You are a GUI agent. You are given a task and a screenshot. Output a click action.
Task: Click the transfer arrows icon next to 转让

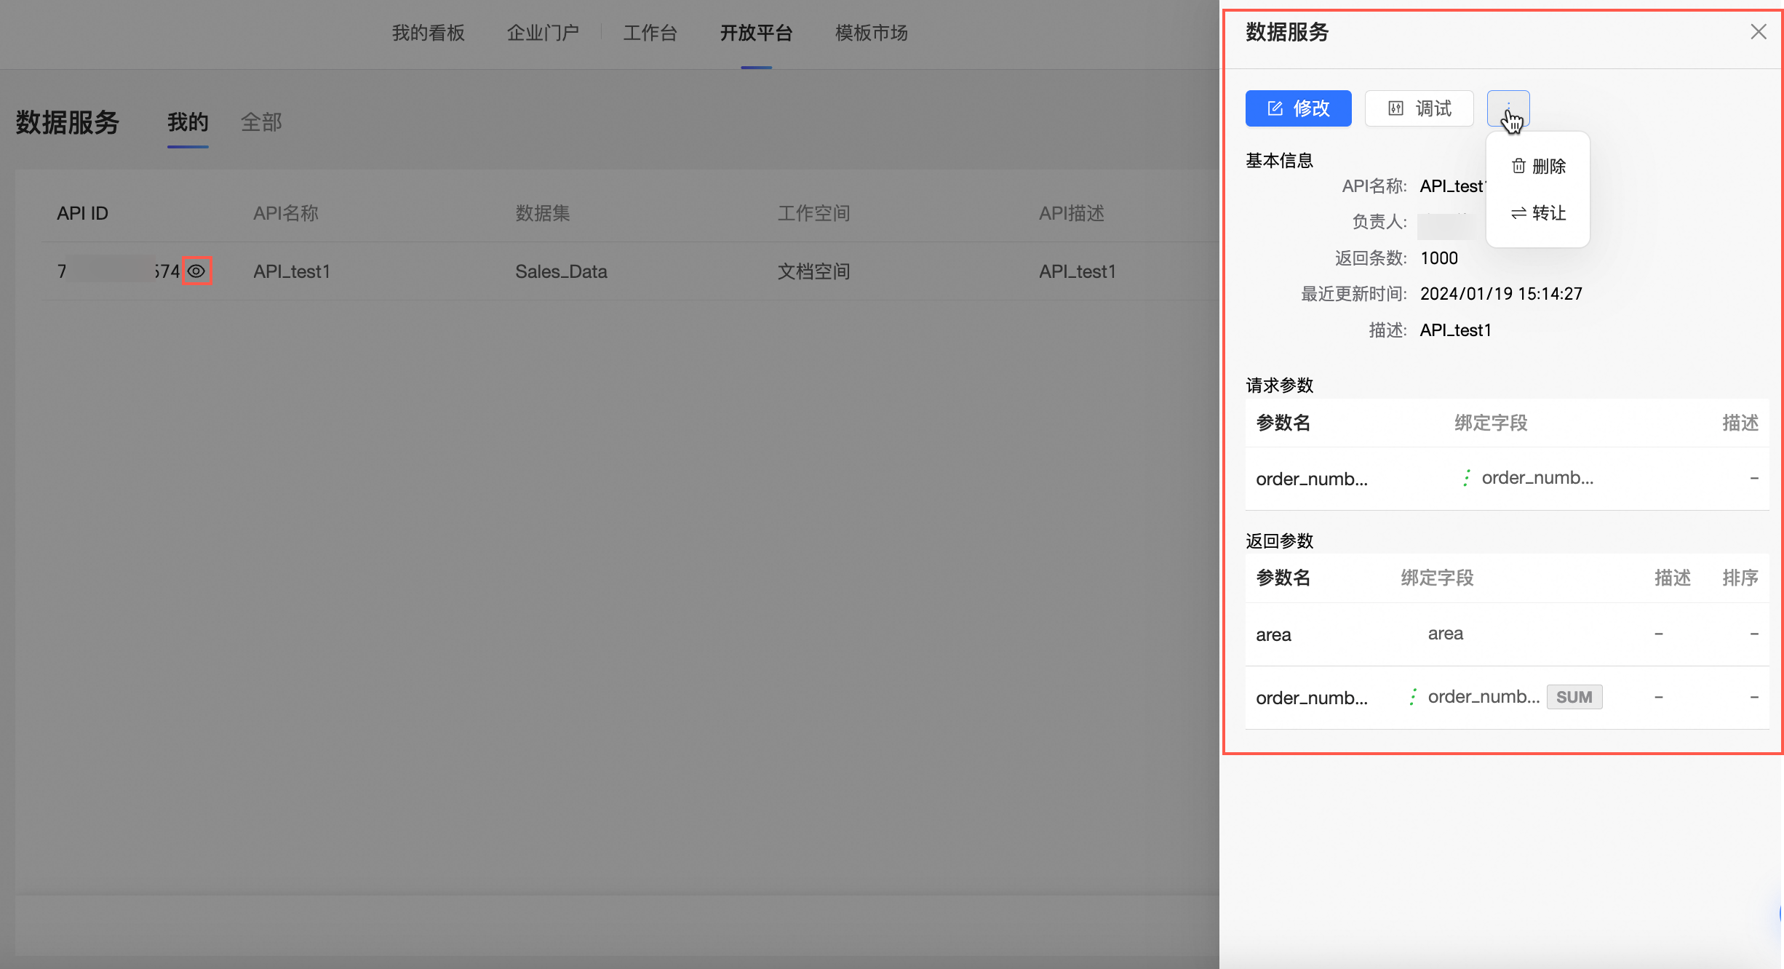coord(1518,213)
